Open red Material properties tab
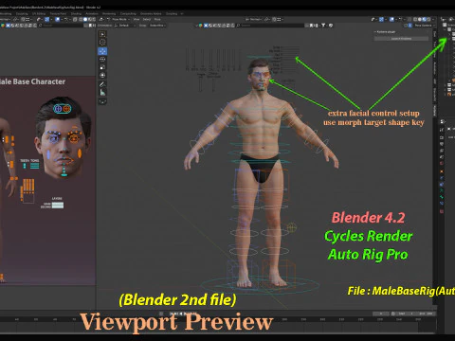This screenshot has width=455, height=341. (x=442, y=211)
